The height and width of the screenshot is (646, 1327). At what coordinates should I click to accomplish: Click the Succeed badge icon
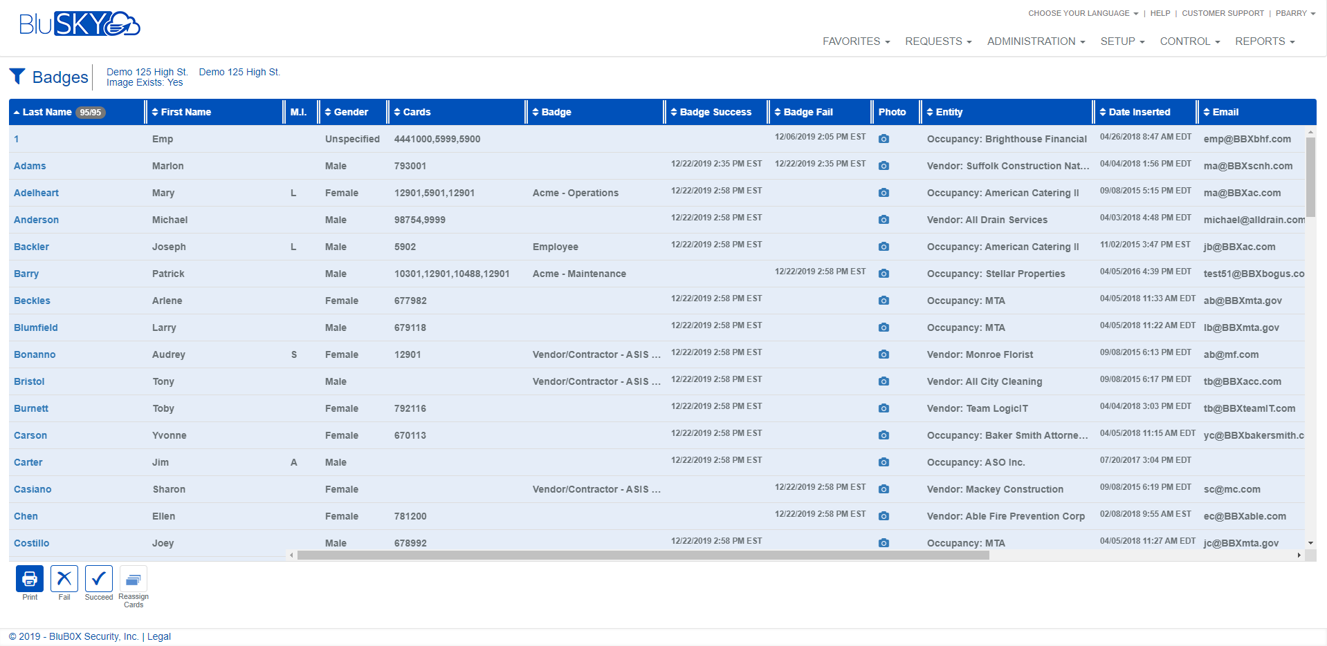(98, 580)
